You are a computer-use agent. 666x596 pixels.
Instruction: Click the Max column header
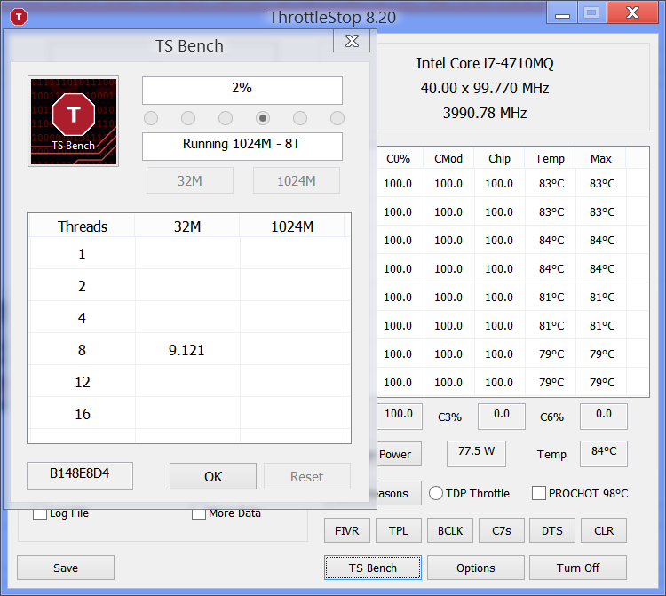tap(600, 158)
